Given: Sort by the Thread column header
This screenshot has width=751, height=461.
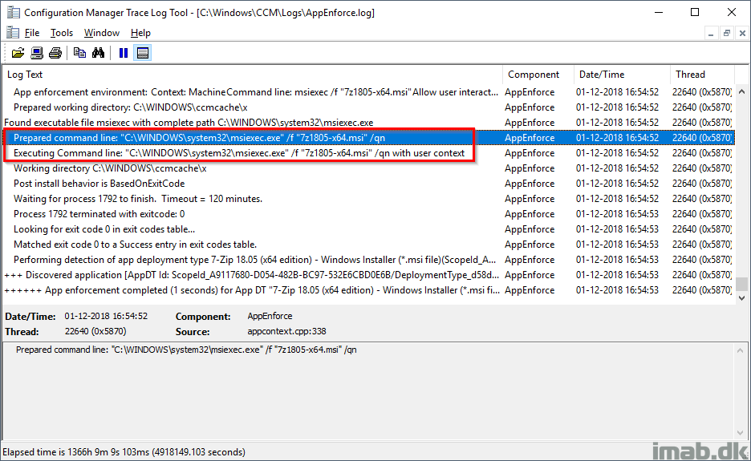Looking at the screenshot, I should click(702, 75).
